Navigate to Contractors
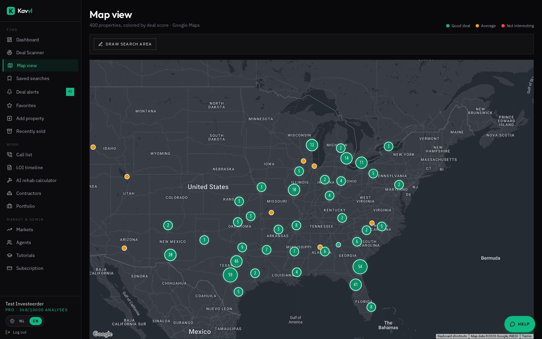Viewport: 542px width, 339px height. click(40, 193)
